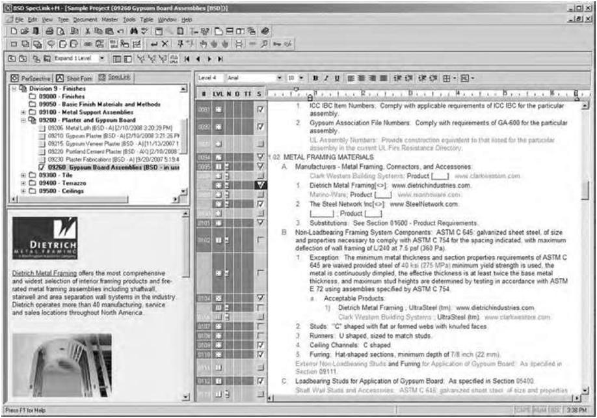Collapse the Division 9 - Finishes node
597x418 pixels.
pos(14,89)
